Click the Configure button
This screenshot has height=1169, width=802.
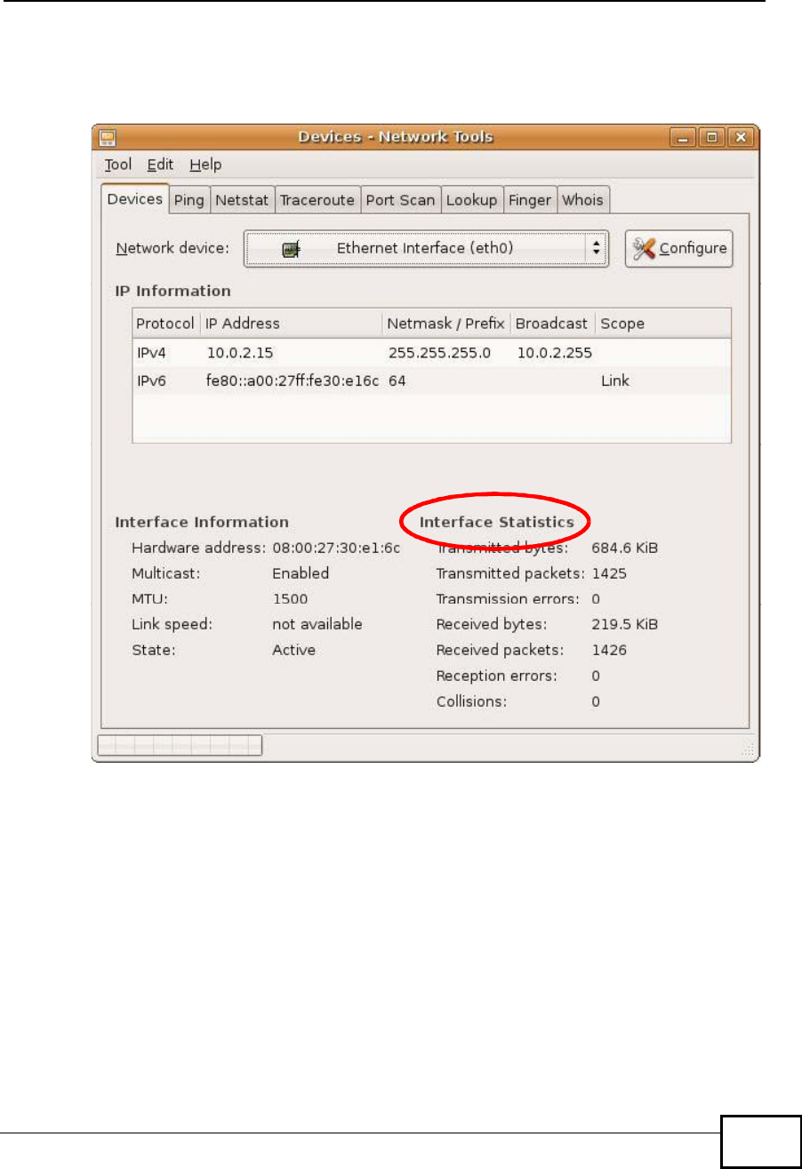(678, 249)
